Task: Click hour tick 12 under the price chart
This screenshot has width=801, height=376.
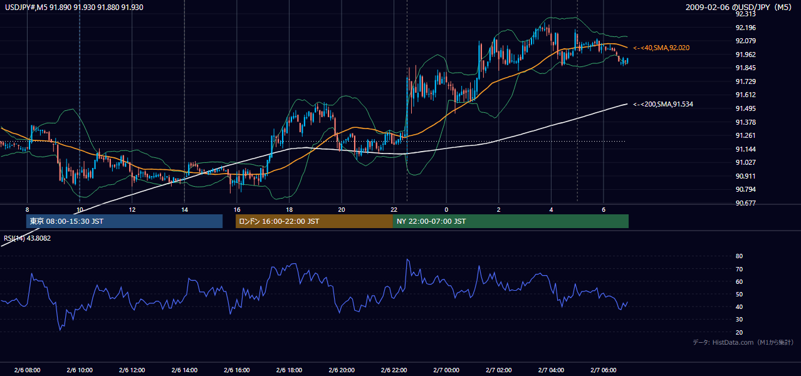Action: [132, 209]
